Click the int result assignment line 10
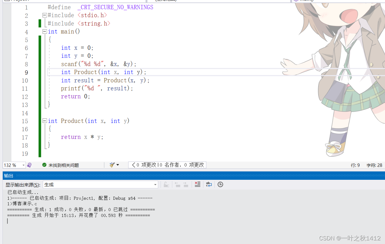The width and height of the screenshot is (385, 244). pos(105,80)
